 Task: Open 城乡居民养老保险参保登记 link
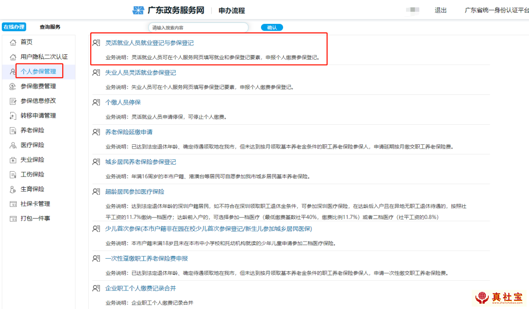tap(141, 162)
